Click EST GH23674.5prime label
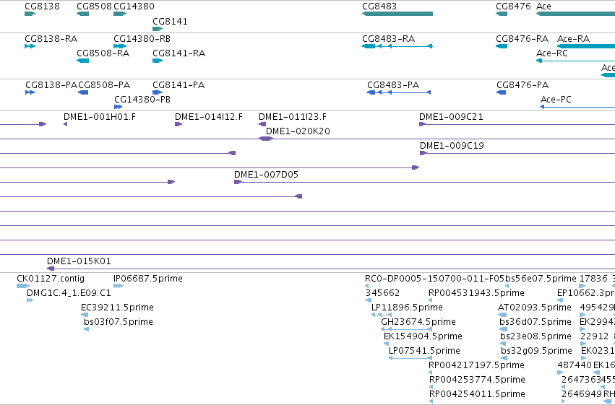The width and height of the screenshot is (615, 405). tap(418, 322)
